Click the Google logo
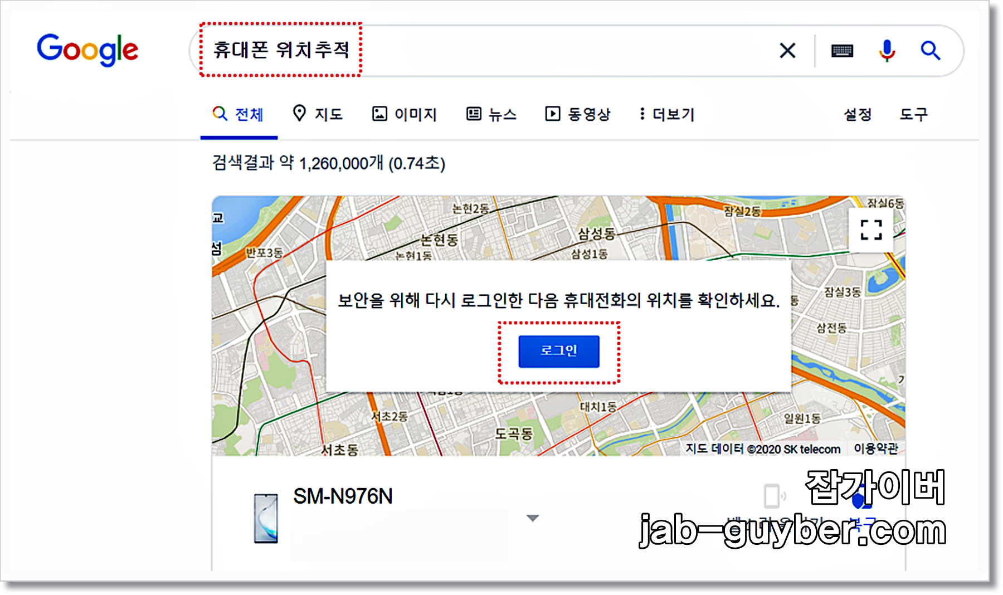 [87, 50]
